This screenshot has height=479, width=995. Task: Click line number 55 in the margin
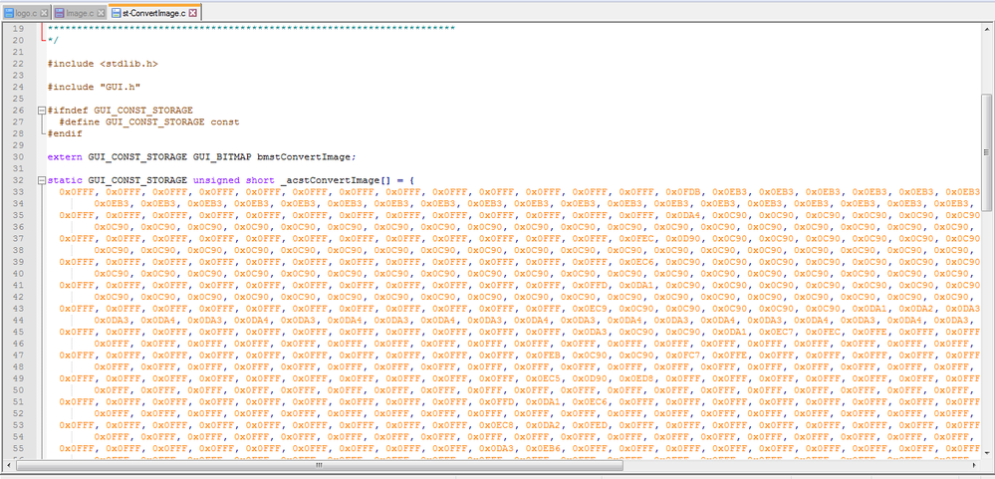coord(18,448)
